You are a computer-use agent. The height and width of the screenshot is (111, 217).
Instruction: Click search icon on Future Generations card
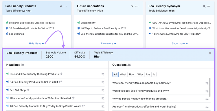click(x=133, y=6)
